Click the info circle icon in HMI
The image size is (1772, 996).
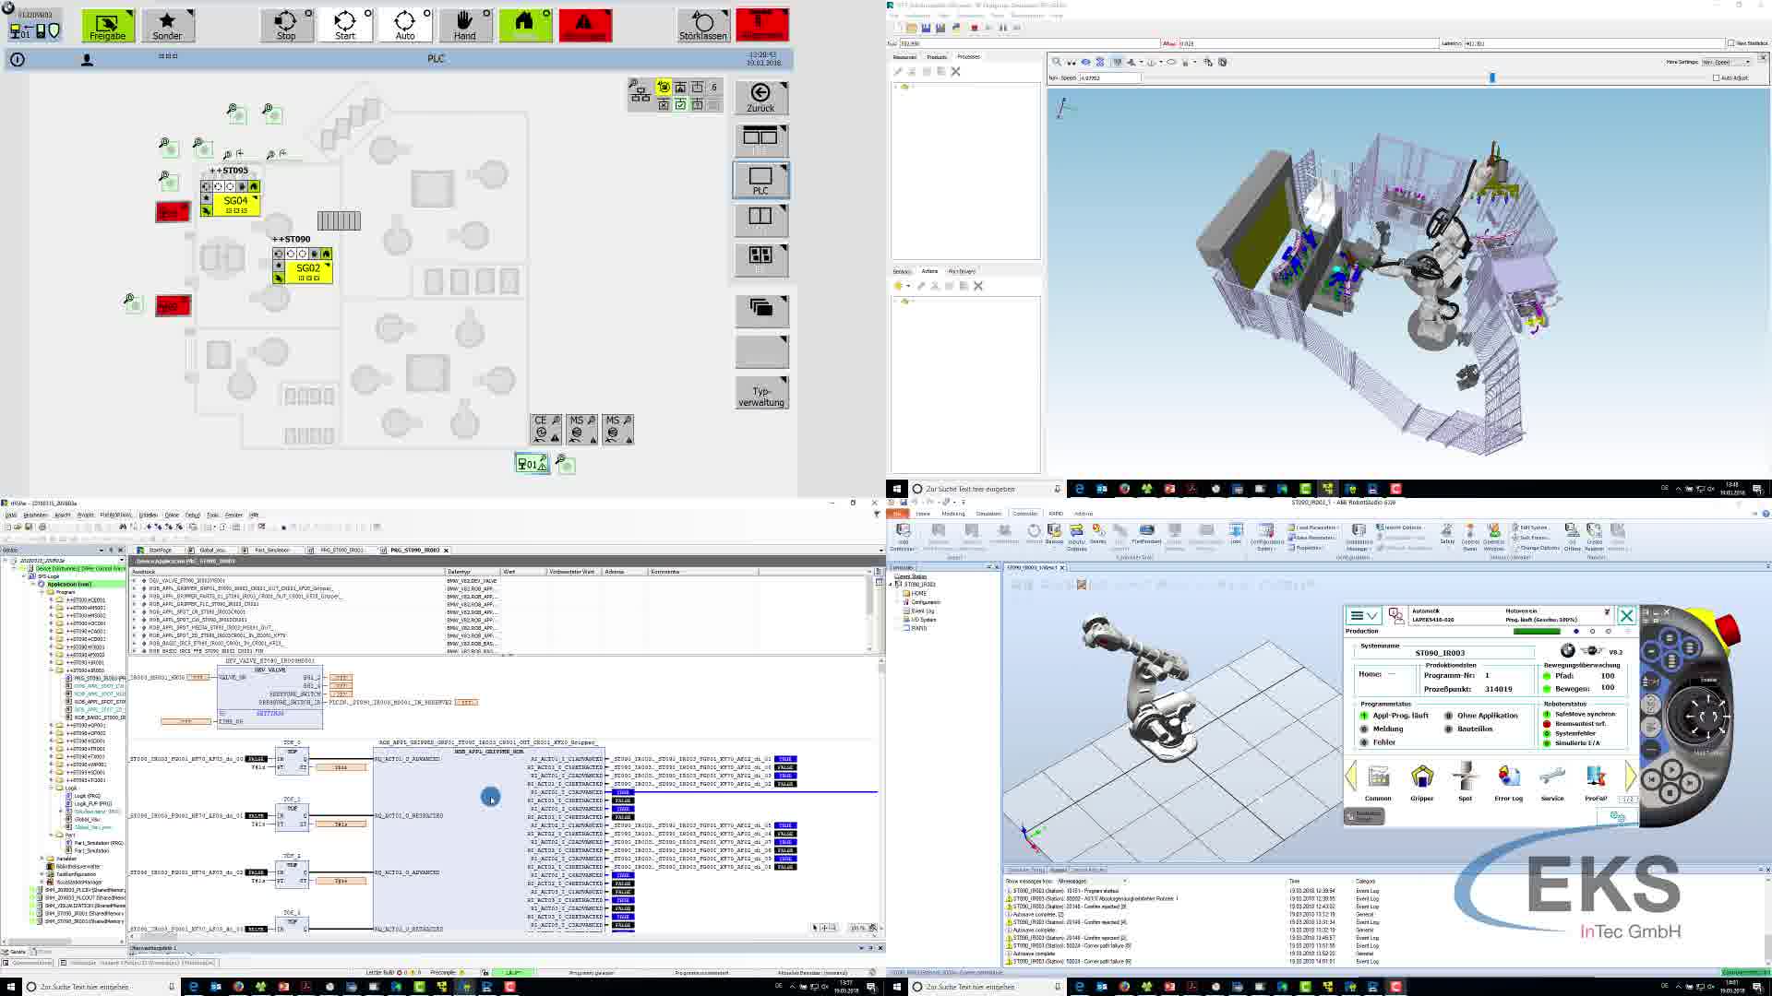(18, 59)
